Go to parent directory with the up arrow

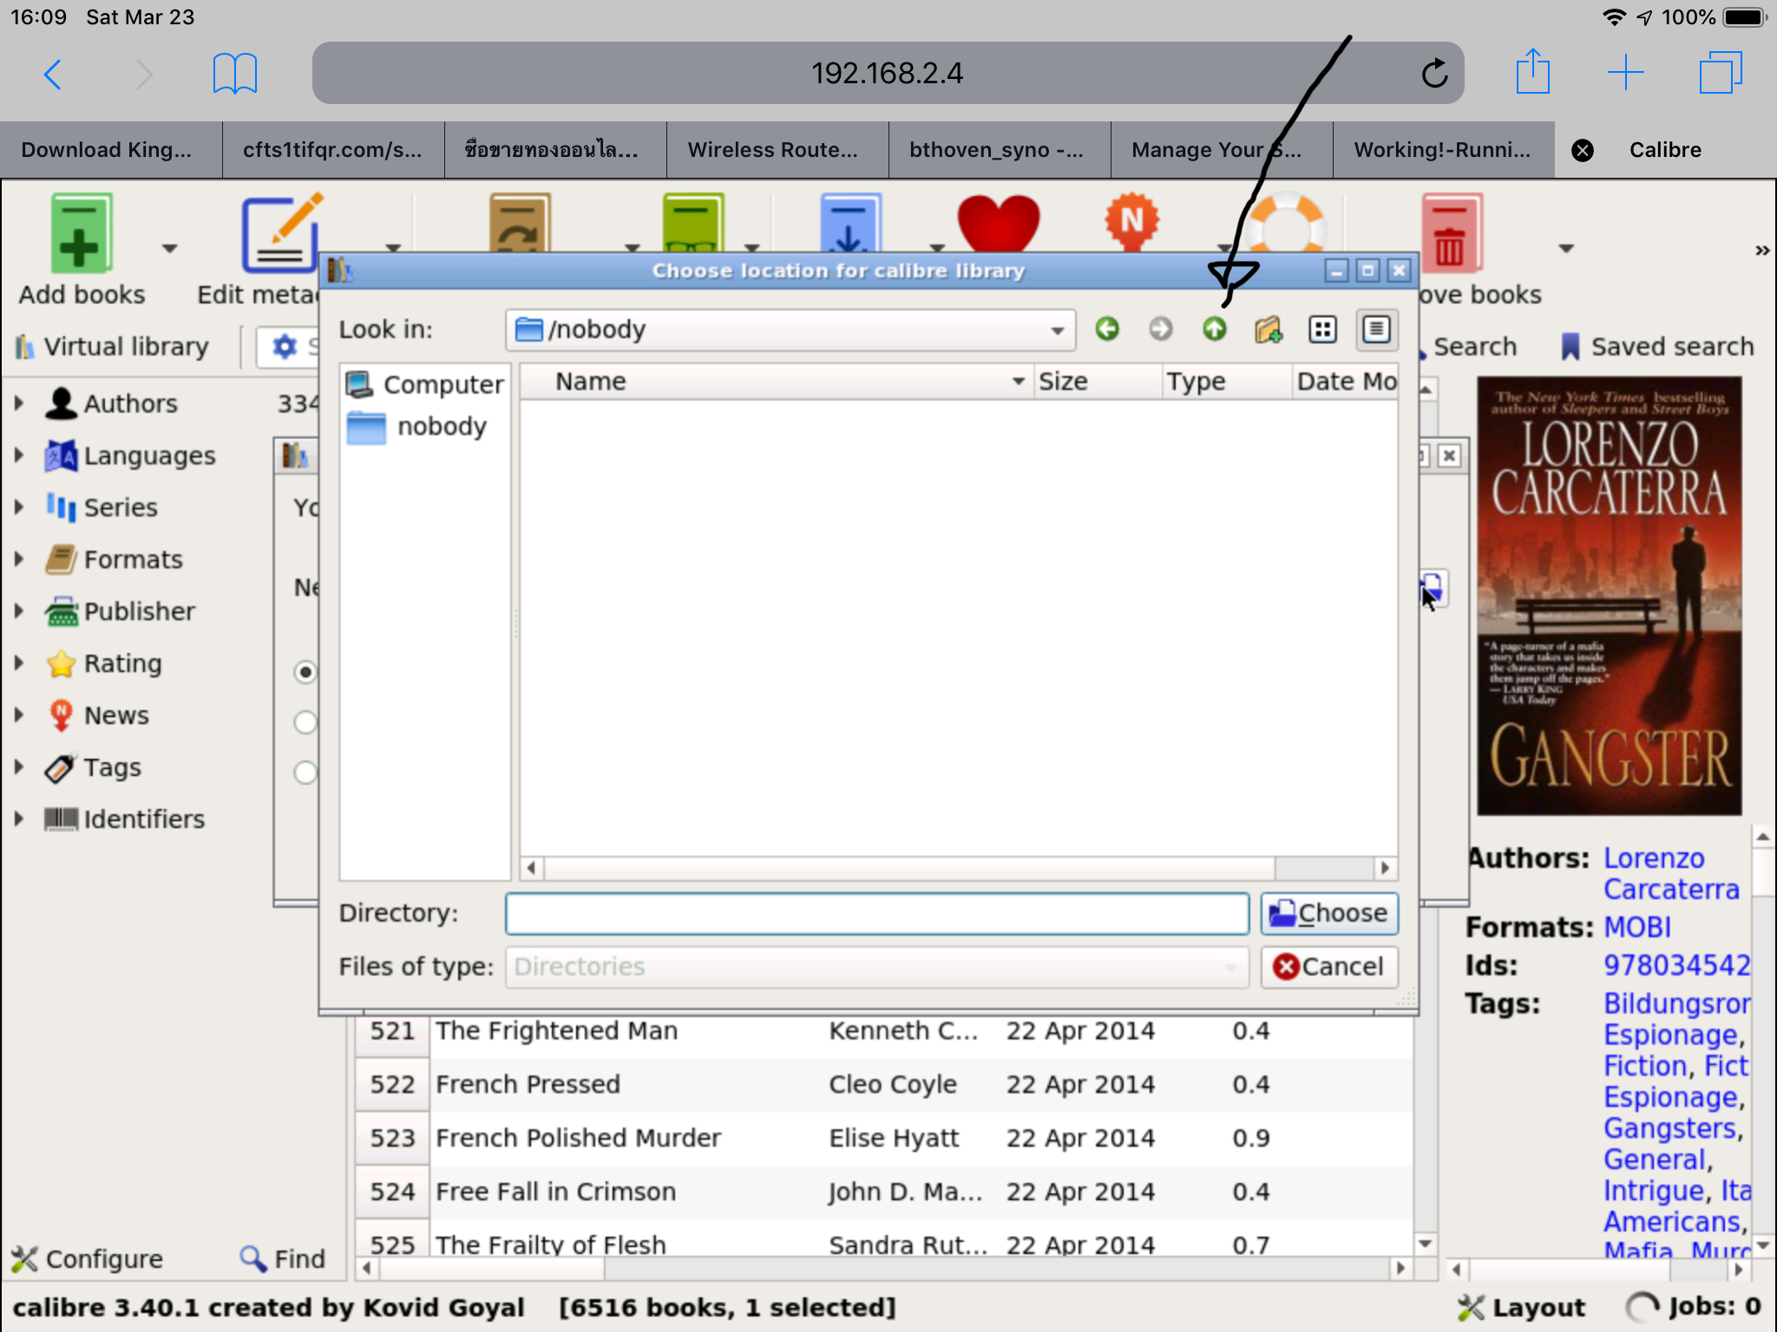[1214, 330]
